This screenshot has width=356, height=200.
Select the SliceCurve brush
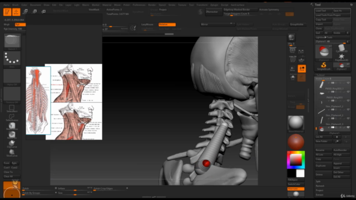click(12, 153)
